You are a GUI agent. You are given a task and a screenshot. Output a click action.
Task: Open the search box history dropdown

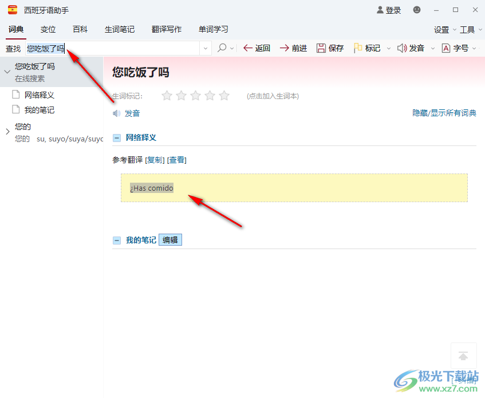click(x=206, y=48)
